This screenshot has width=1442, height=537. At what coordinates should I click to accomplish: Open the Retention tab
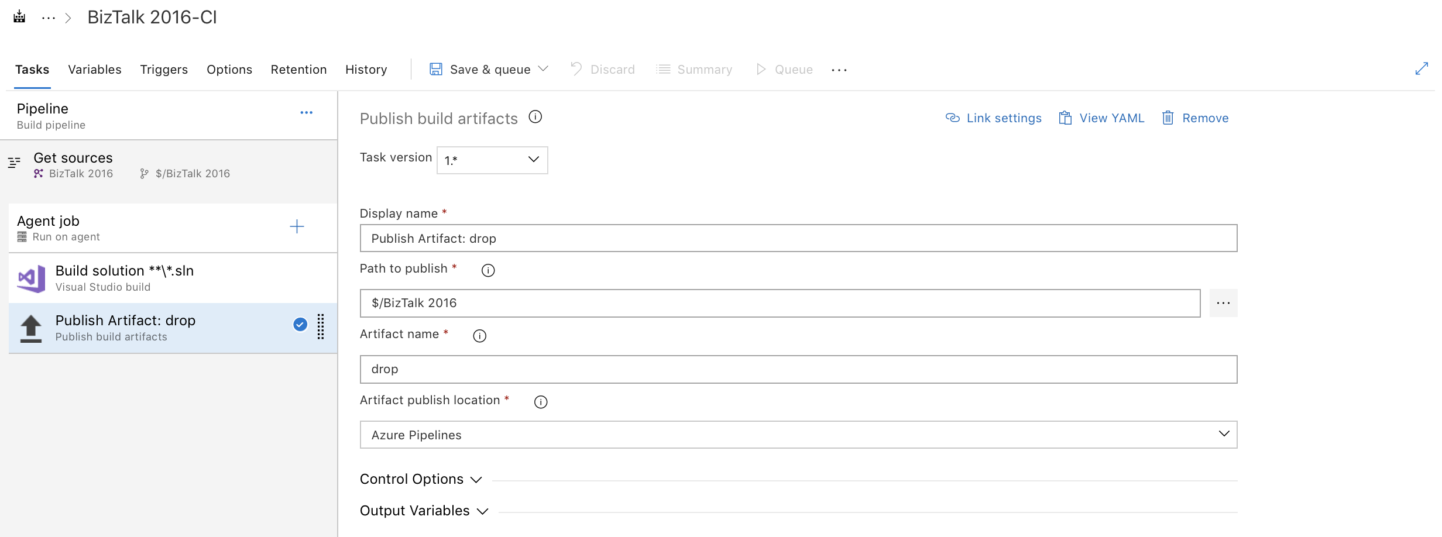[298, 70]
